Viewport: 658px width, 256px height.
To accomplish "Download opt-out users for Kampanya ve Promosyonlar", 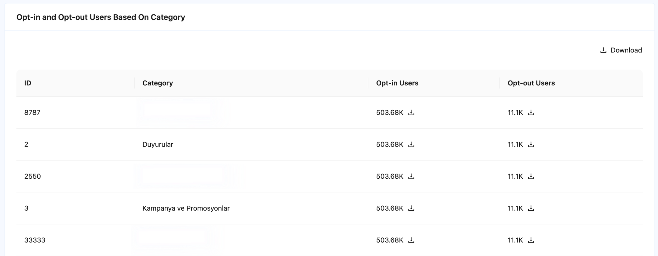I will click(x=531, y=208).
